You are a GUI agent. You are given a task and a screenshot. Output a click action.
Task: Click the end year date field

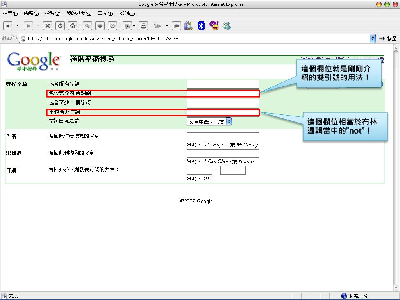(x=233, y=170)
